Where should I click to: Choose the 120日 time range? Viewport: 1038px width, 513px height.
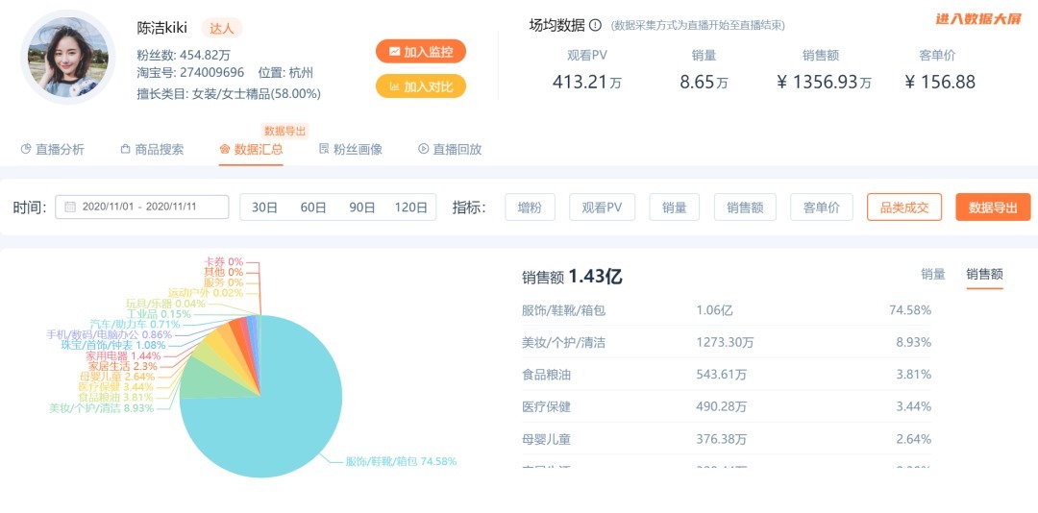click(411, 208)
